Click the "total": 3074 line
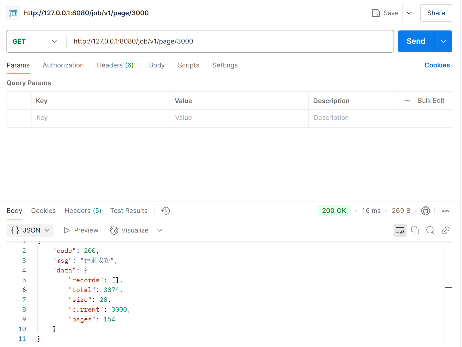 [x=96, y=290]
